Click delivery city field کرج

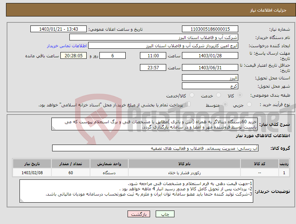tap(210, 86)
